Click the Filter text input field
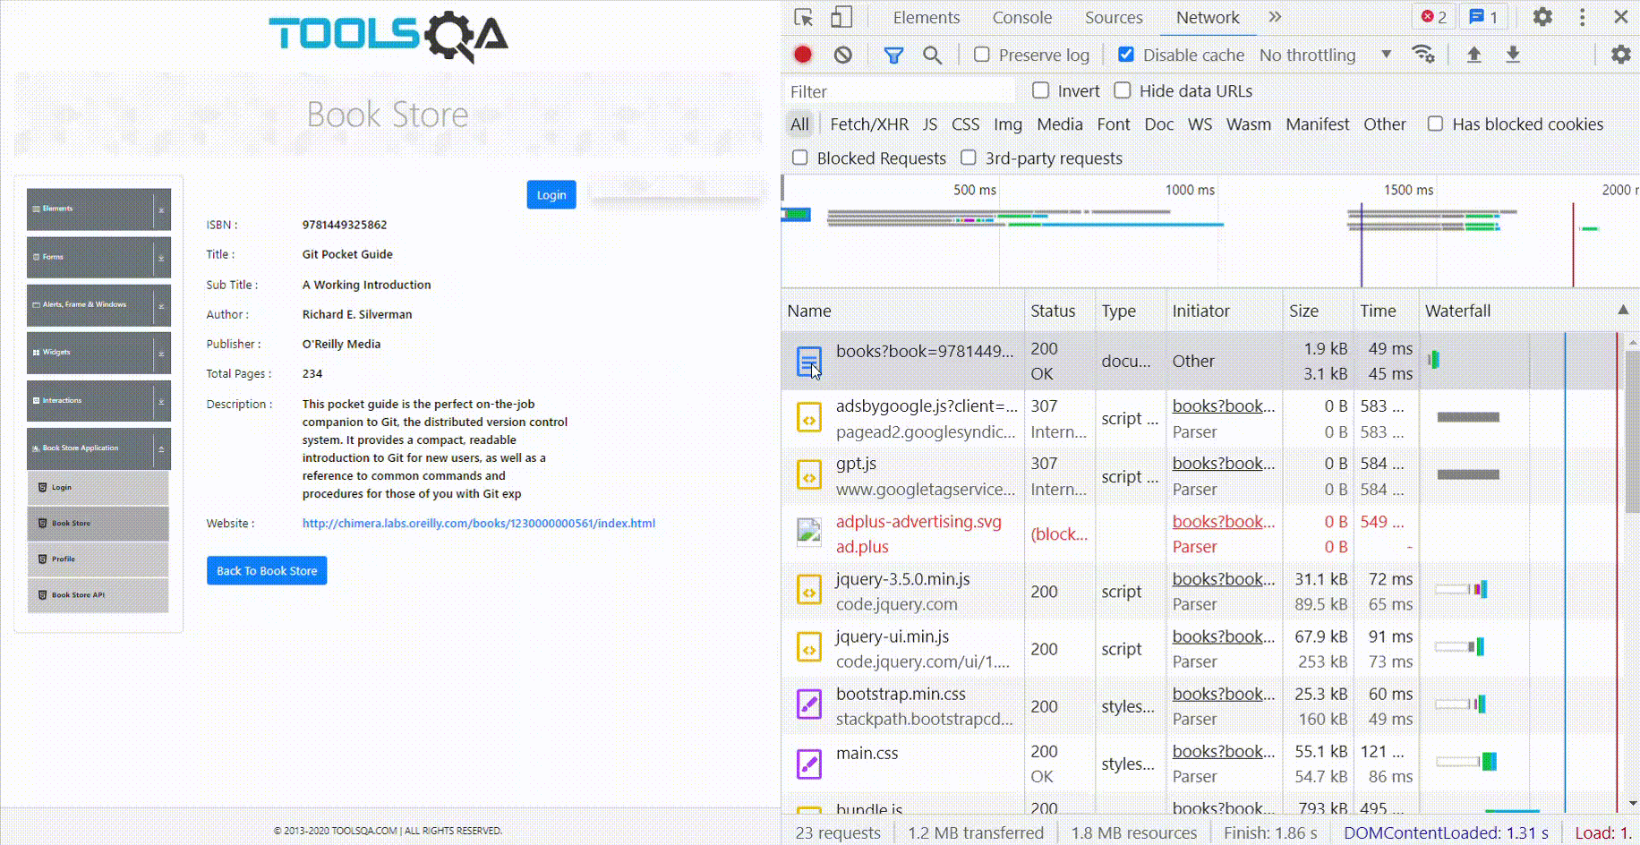Image resolution: width=1640 pixels, height=845 pixels. [x=900, y=91]
